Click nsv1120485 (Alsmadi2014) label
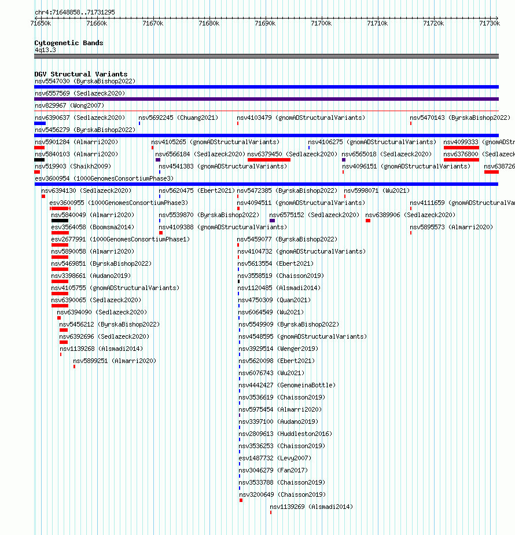The height and width of the screenshot is (535, 515). [279, 288]
